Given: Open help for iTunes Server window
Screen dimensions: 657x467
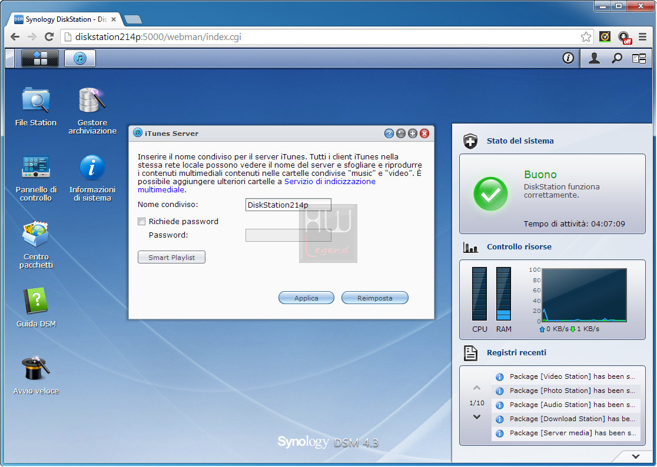Looking at the screenshot, I should pyautogui.click(x=389, y=134).
